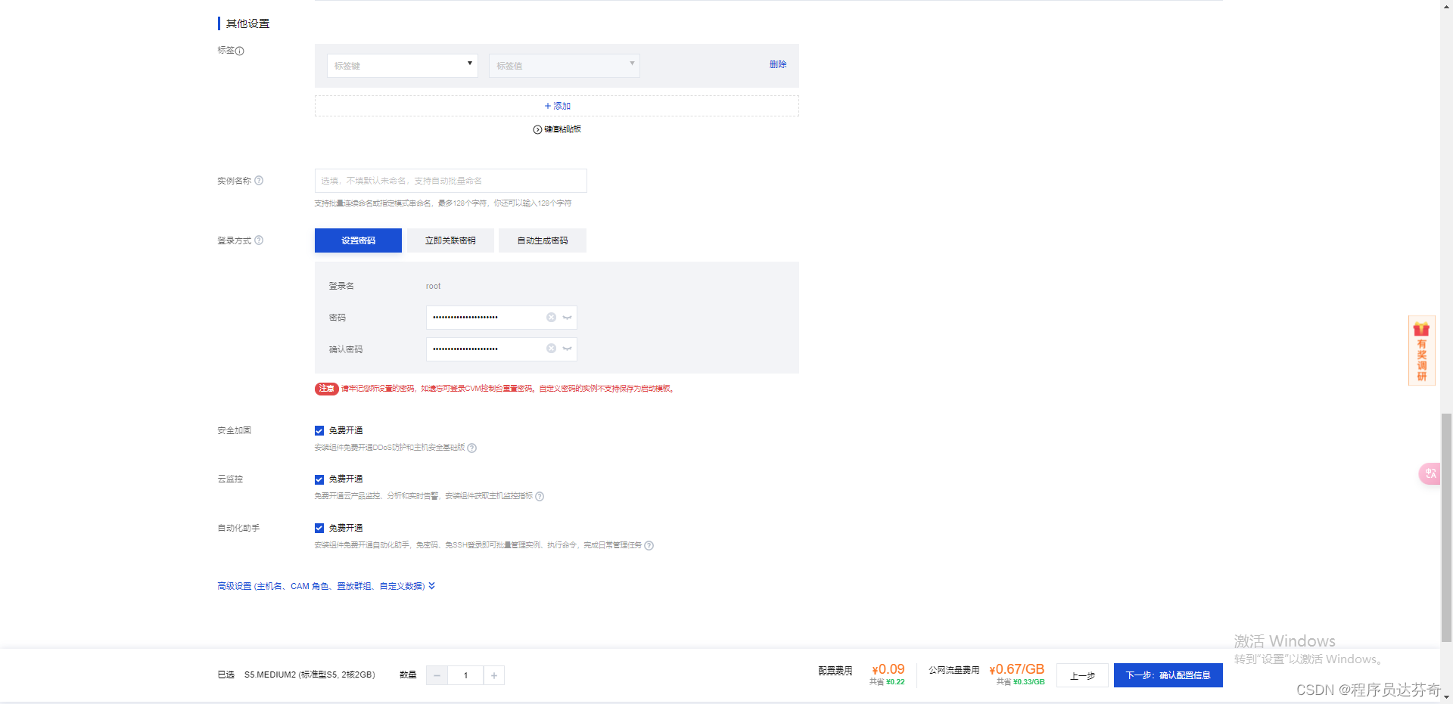Screen dimensions: 1453x704
Task: Click the ¥0.09 configuration fee value
Action: pos(888,669)
